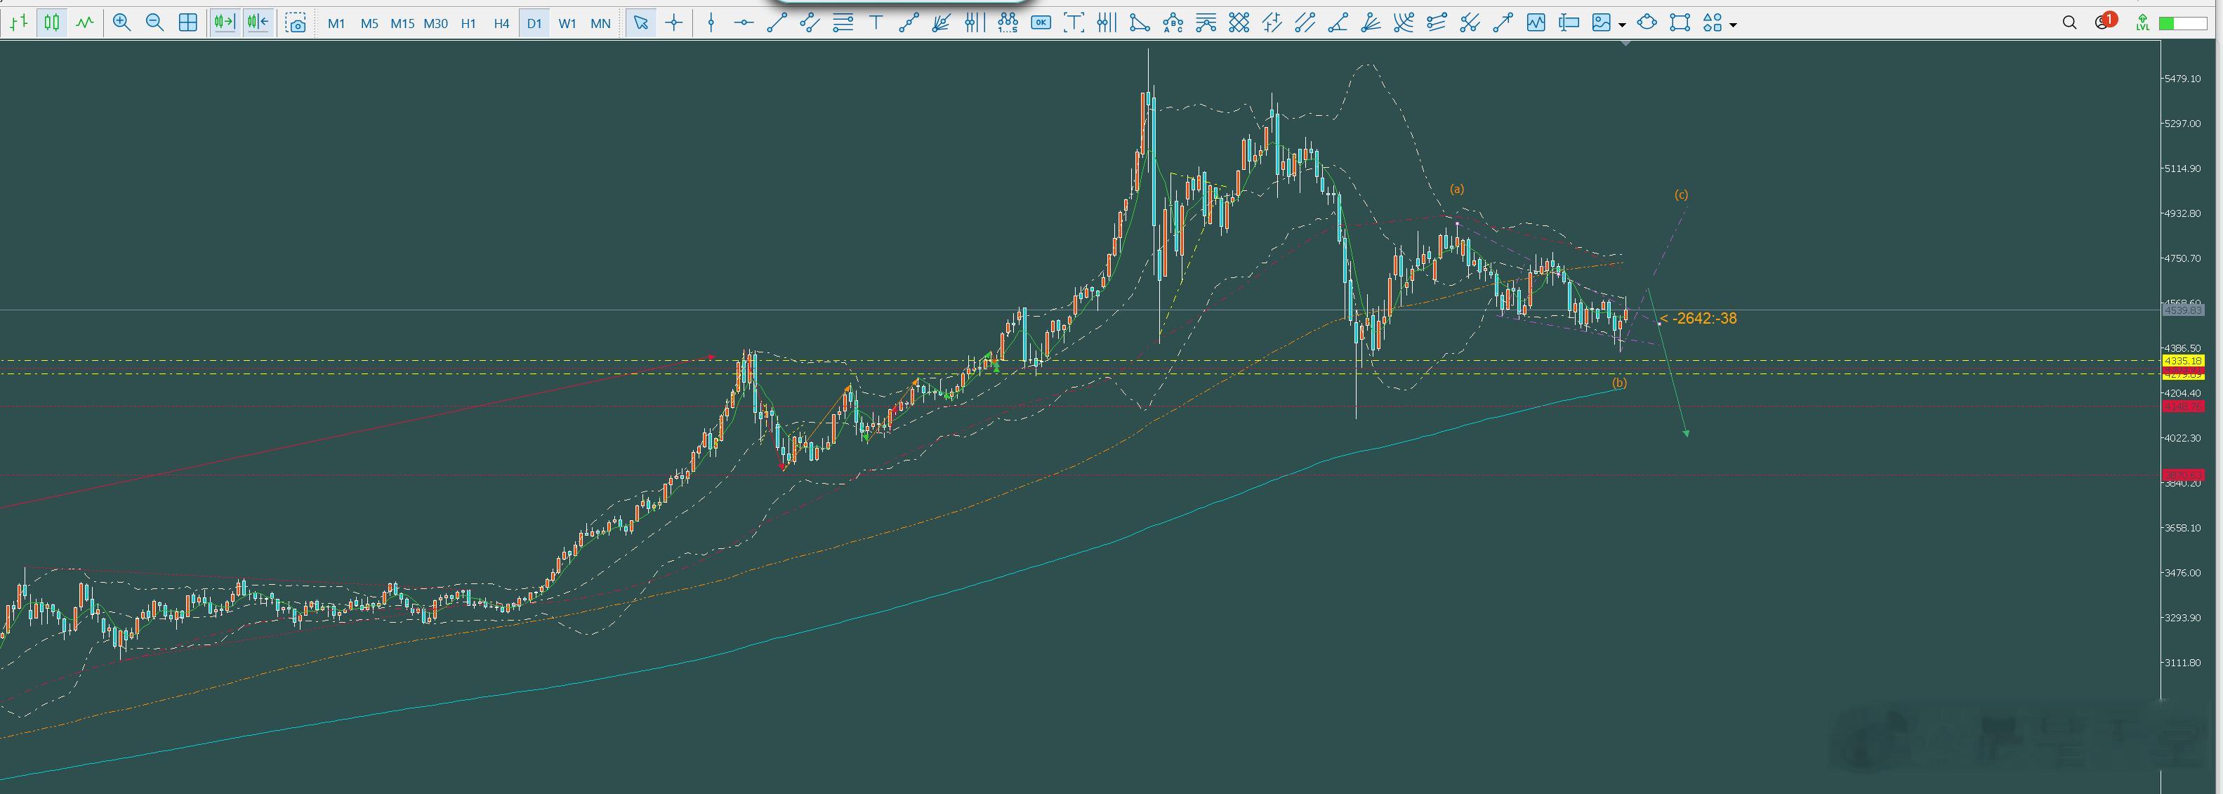Tile chart windows with grid icon
2223x794 pixels.
tap(187, 23)
